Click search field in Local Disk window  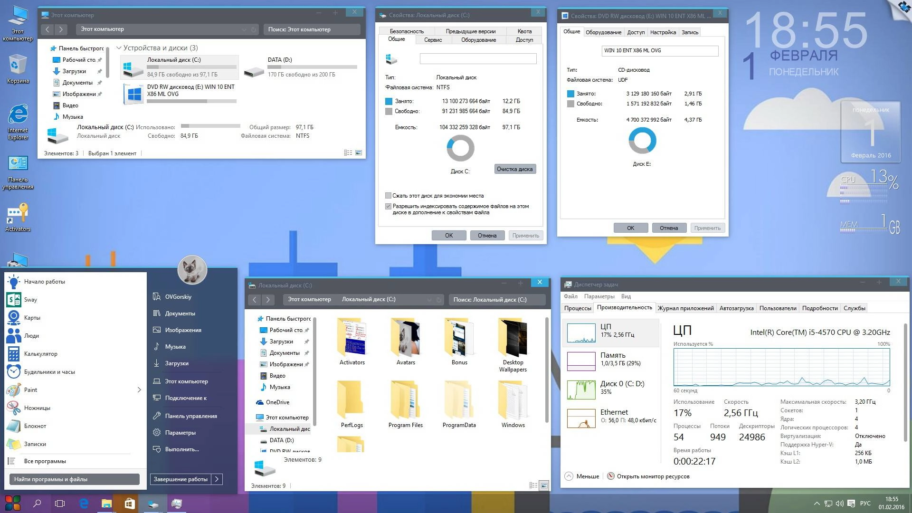coord(497,300)
